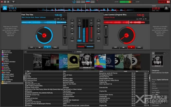Viewport: 171px width, 107px height.
Task: Click the headphones icon in info panel
Action: pyautogui.click(x=164, y=53)
